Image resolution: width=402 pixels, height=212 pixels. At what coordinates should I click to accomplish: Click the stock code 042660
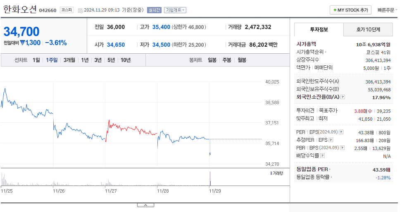tap(48, 10)
